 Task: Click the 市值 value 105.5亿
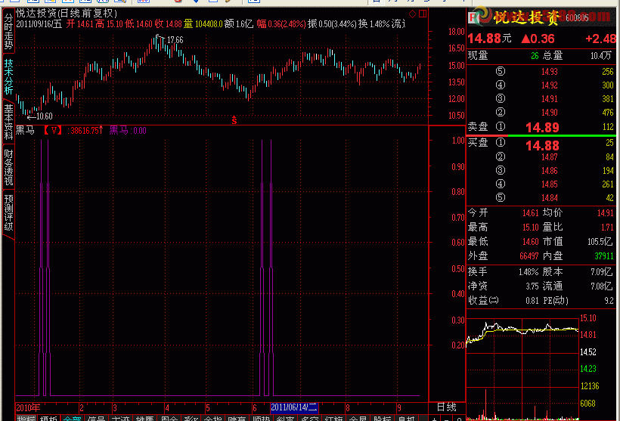(x=600, y=242)
